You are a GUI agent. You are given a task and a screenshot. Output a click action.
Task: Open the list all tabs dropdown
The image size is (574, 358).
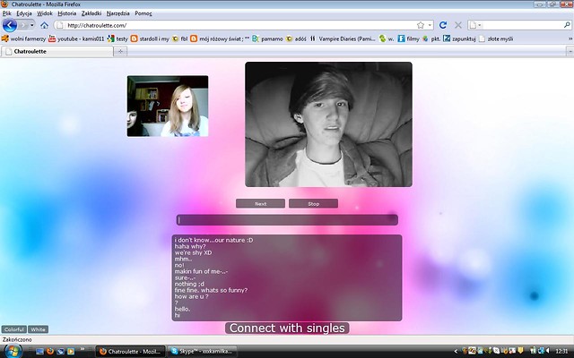coord(570,52)
